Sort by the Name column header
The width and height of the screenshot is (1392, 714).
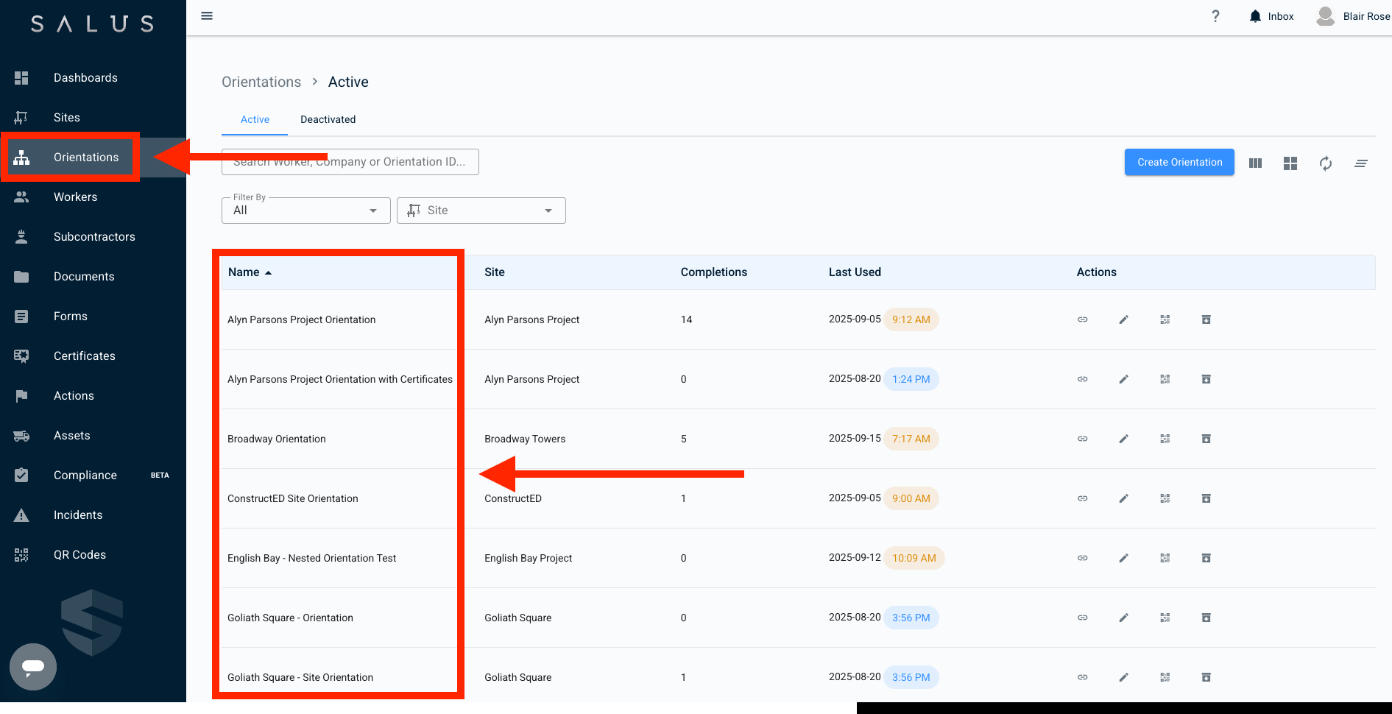[x=244, y=272]
